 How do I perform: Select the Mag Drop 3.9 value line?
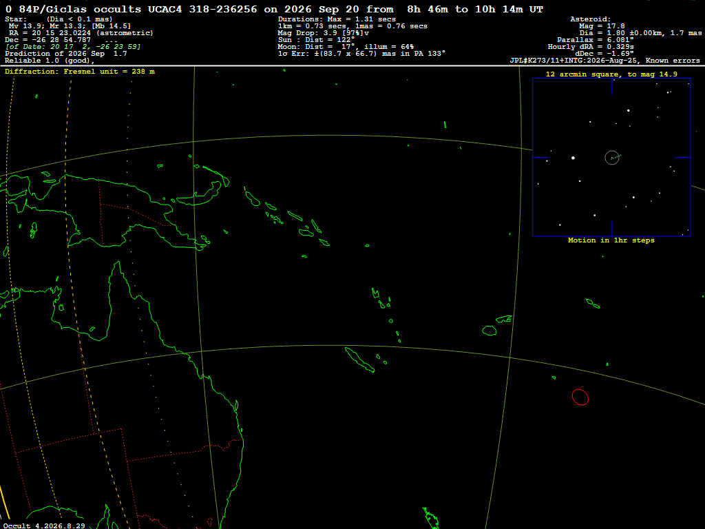(x=324, y=33)
